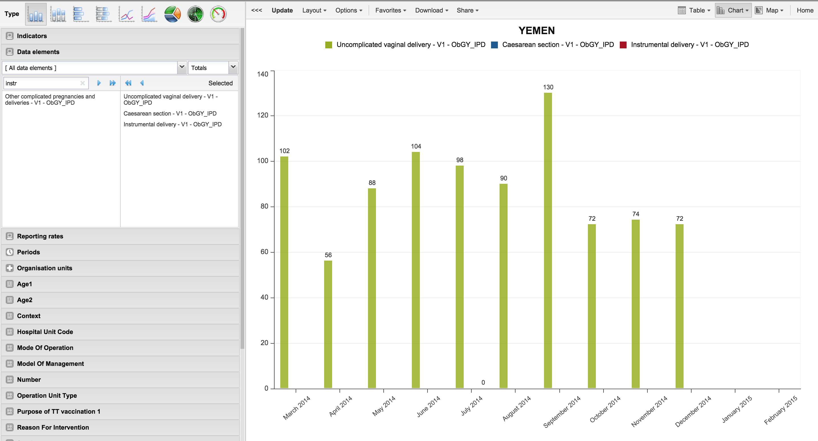
Task: Expand the Periods section
Action: (28, 252)
